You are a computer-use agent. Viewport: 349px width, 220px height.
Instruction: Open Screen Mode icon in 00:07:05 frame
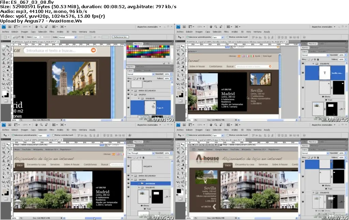pyautogui.click(x=237, y=125)
